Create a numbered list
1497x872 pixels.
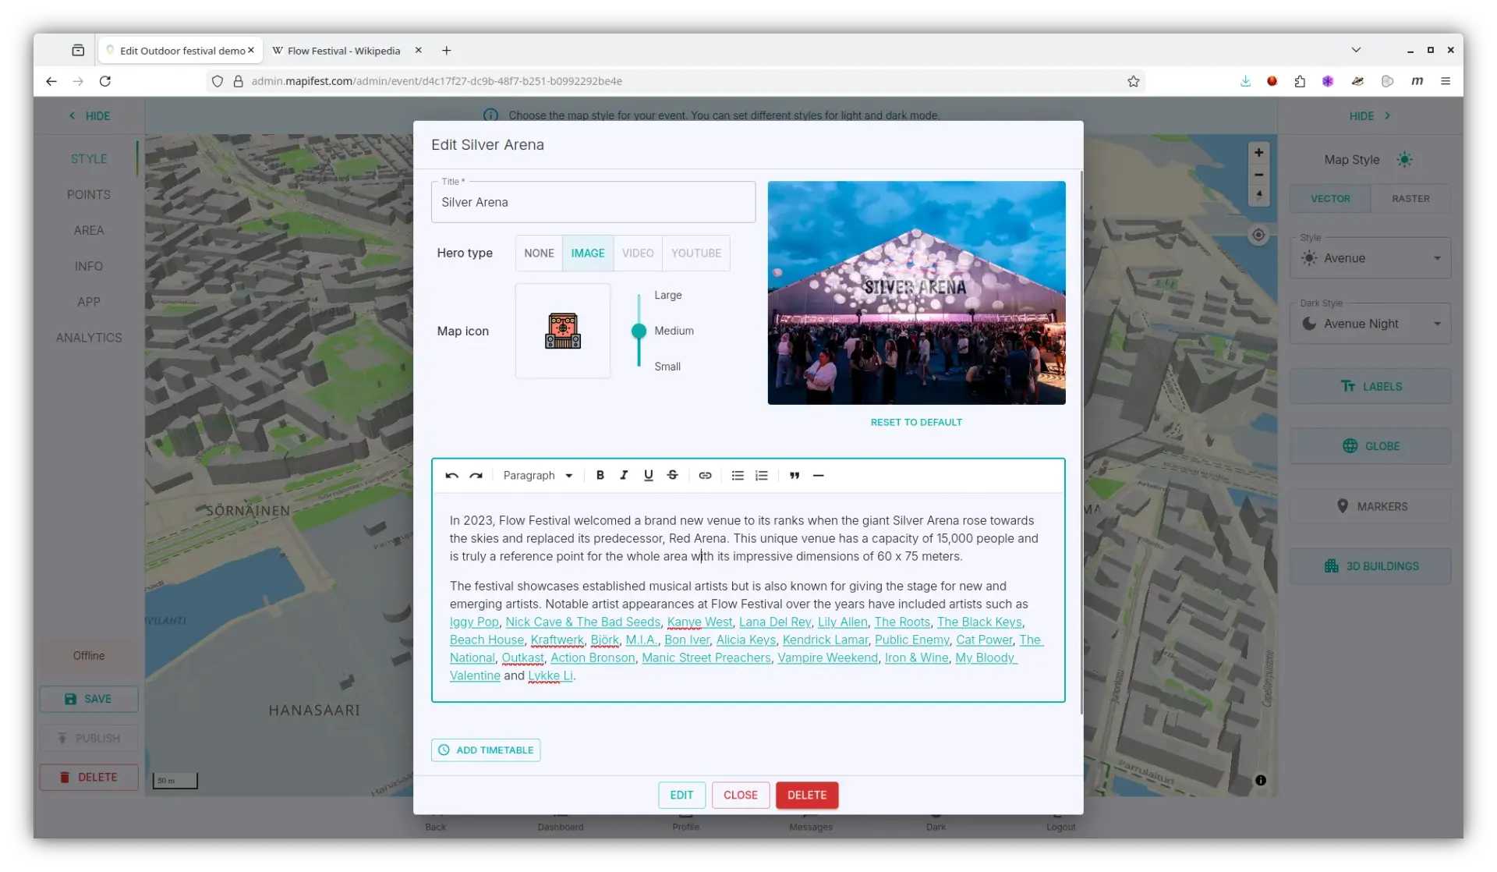pos(762,475)
